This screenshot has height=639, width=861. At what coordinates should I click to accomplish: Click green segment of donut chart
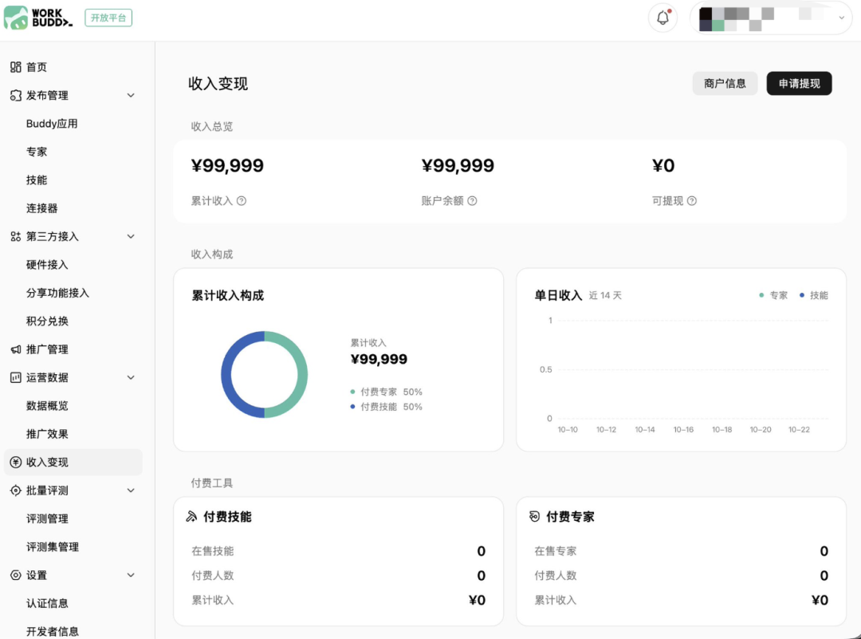301,375
